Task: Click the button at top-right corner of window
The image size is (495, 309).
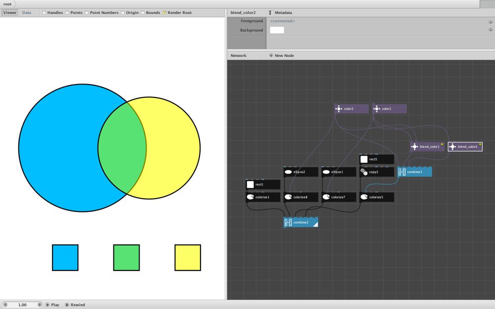Action: point(485,4)
